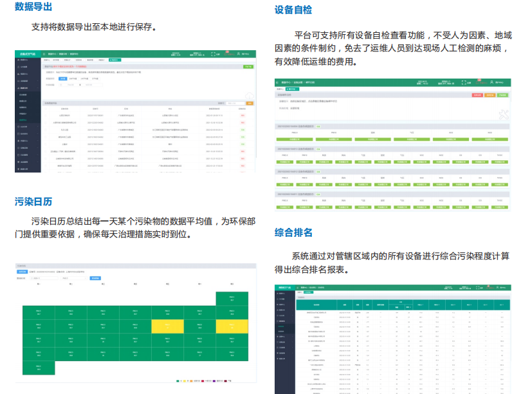Select the active green tab in device self-check
The image size is (521, 394).
(292, 88)
